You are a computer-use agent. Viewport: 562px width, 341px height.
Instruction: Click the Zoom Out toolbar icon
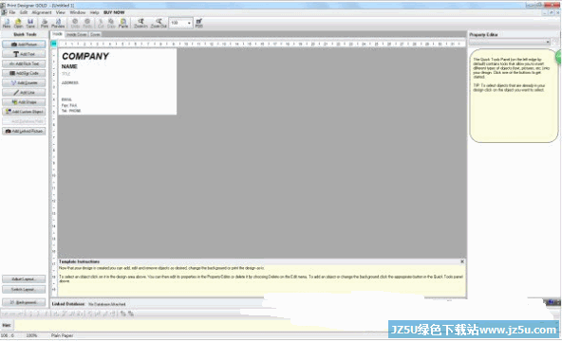click(x=159, y=24)
